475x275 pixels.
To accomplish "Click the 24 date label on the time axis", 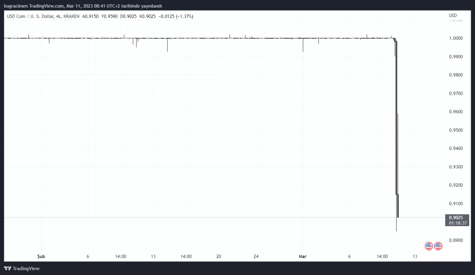I will [x=256, y=256].
